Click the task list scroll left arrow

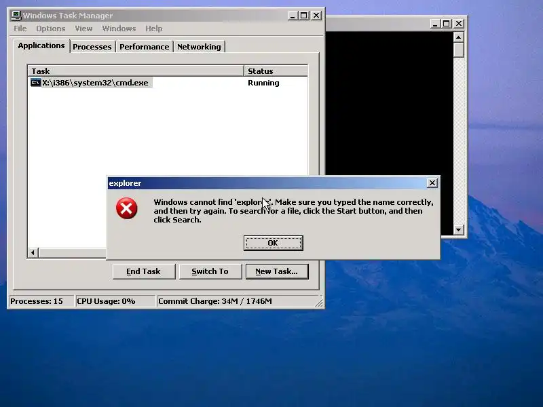pyautogui.click(x=33, y=252)
